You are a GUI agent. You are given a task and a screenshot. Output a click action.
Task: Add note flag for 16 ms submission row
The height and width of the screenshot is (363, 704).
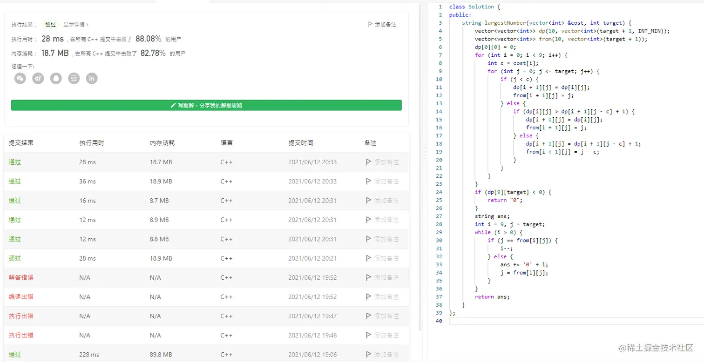coord(382,201)
